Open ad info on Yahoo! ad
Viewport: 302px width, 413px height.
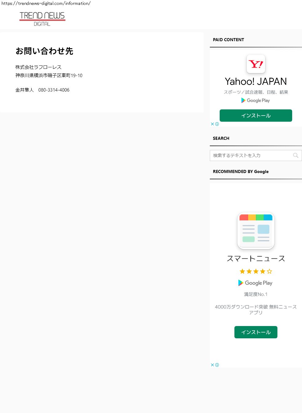[x=217, y=124]
